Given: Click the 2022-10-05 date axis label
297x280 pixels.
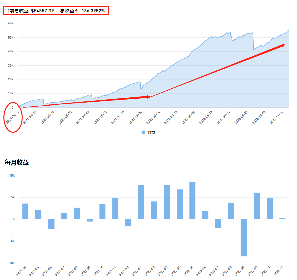Looking at the screenshot, I should [259, 117].
